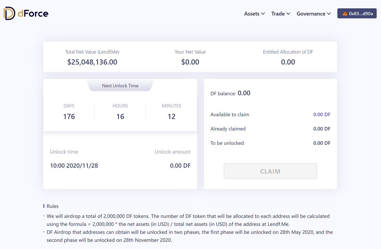Click the To be unlocked 0.00 DF value
The image size is (381, 249).
(x=322, y=143)
